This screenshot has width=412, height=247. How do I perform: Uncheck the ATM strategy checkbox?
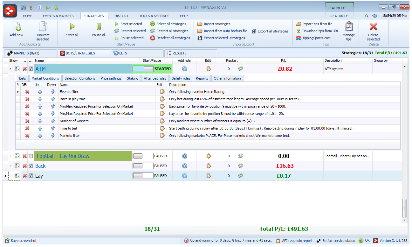(31, 69)
